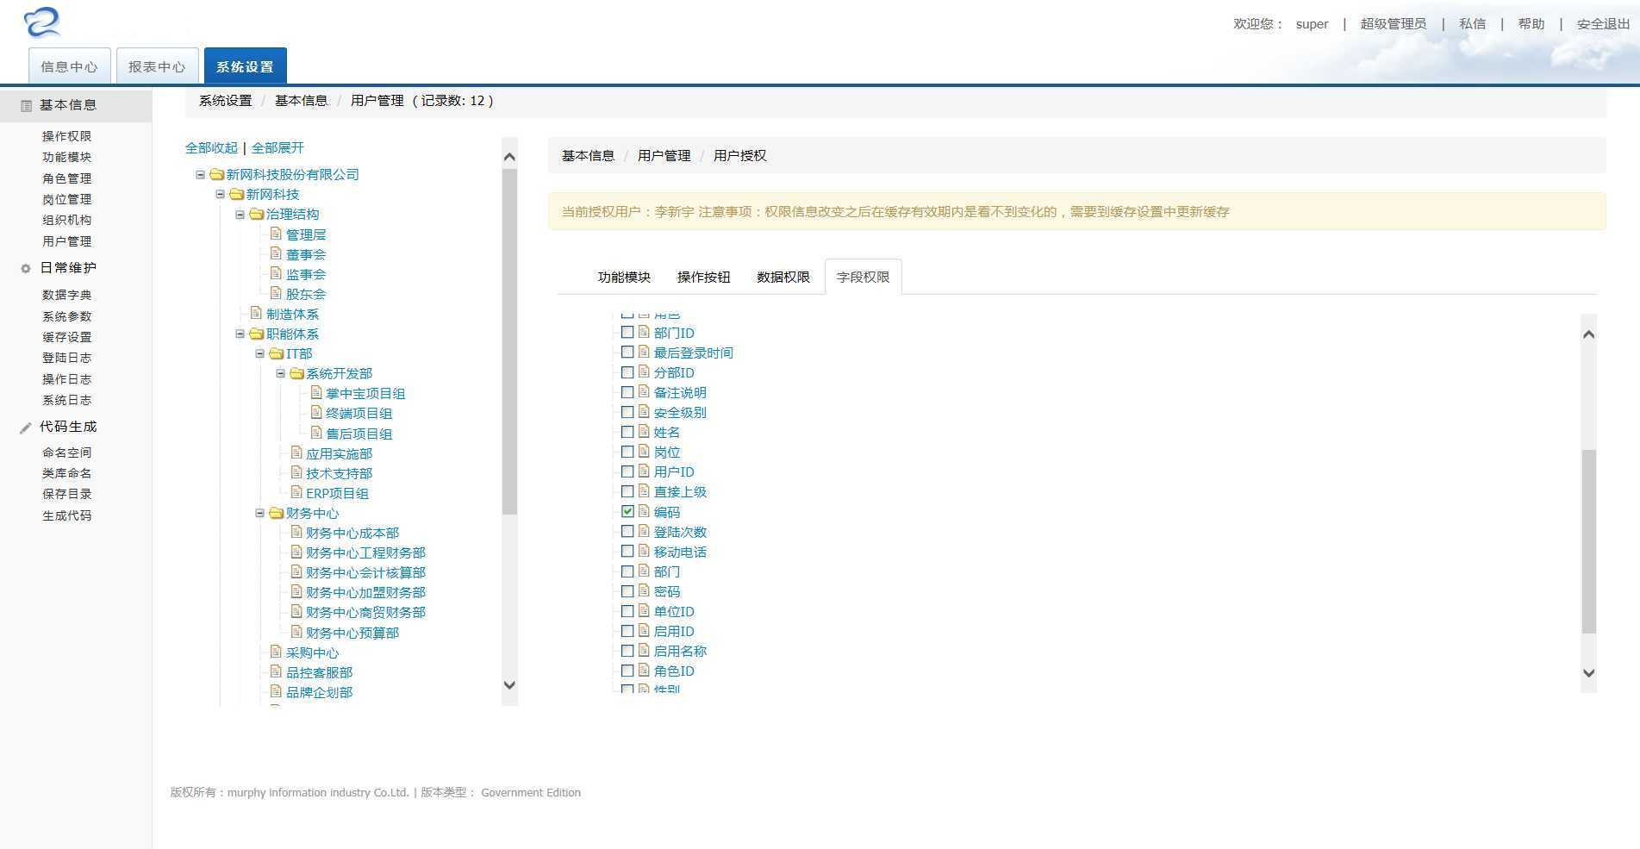This screenshot has width=1640, height=849.
Task: Click the document icon of 管理层
Action: pos(276,234)
